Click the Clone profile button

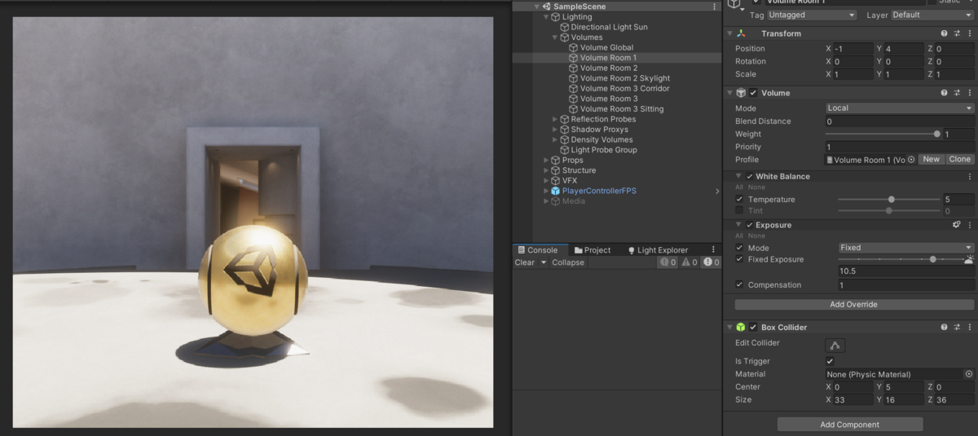[x=960, y=160]
